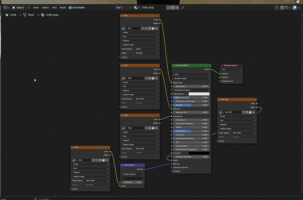Click the white Subsurface Color swatch
This screenshot has height=200, width=303.
[x=199, y=94]
